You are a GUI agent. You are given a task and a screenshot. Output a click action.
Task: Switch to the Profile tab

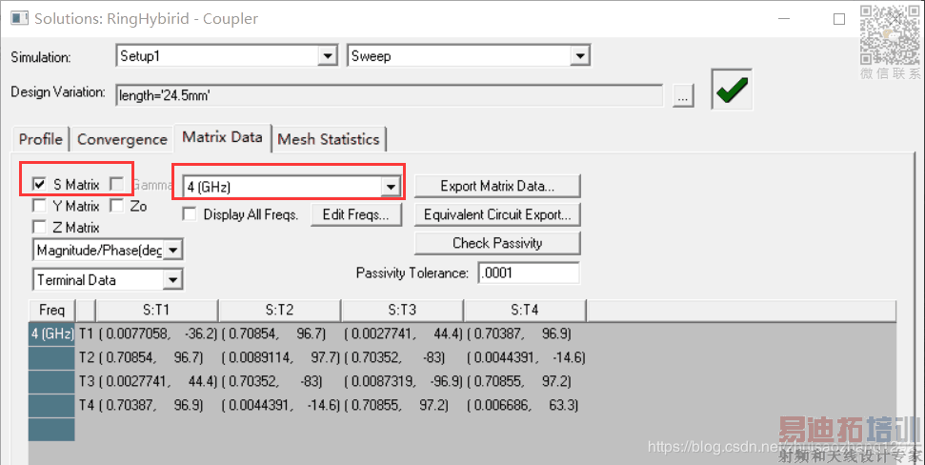[41, 139]
